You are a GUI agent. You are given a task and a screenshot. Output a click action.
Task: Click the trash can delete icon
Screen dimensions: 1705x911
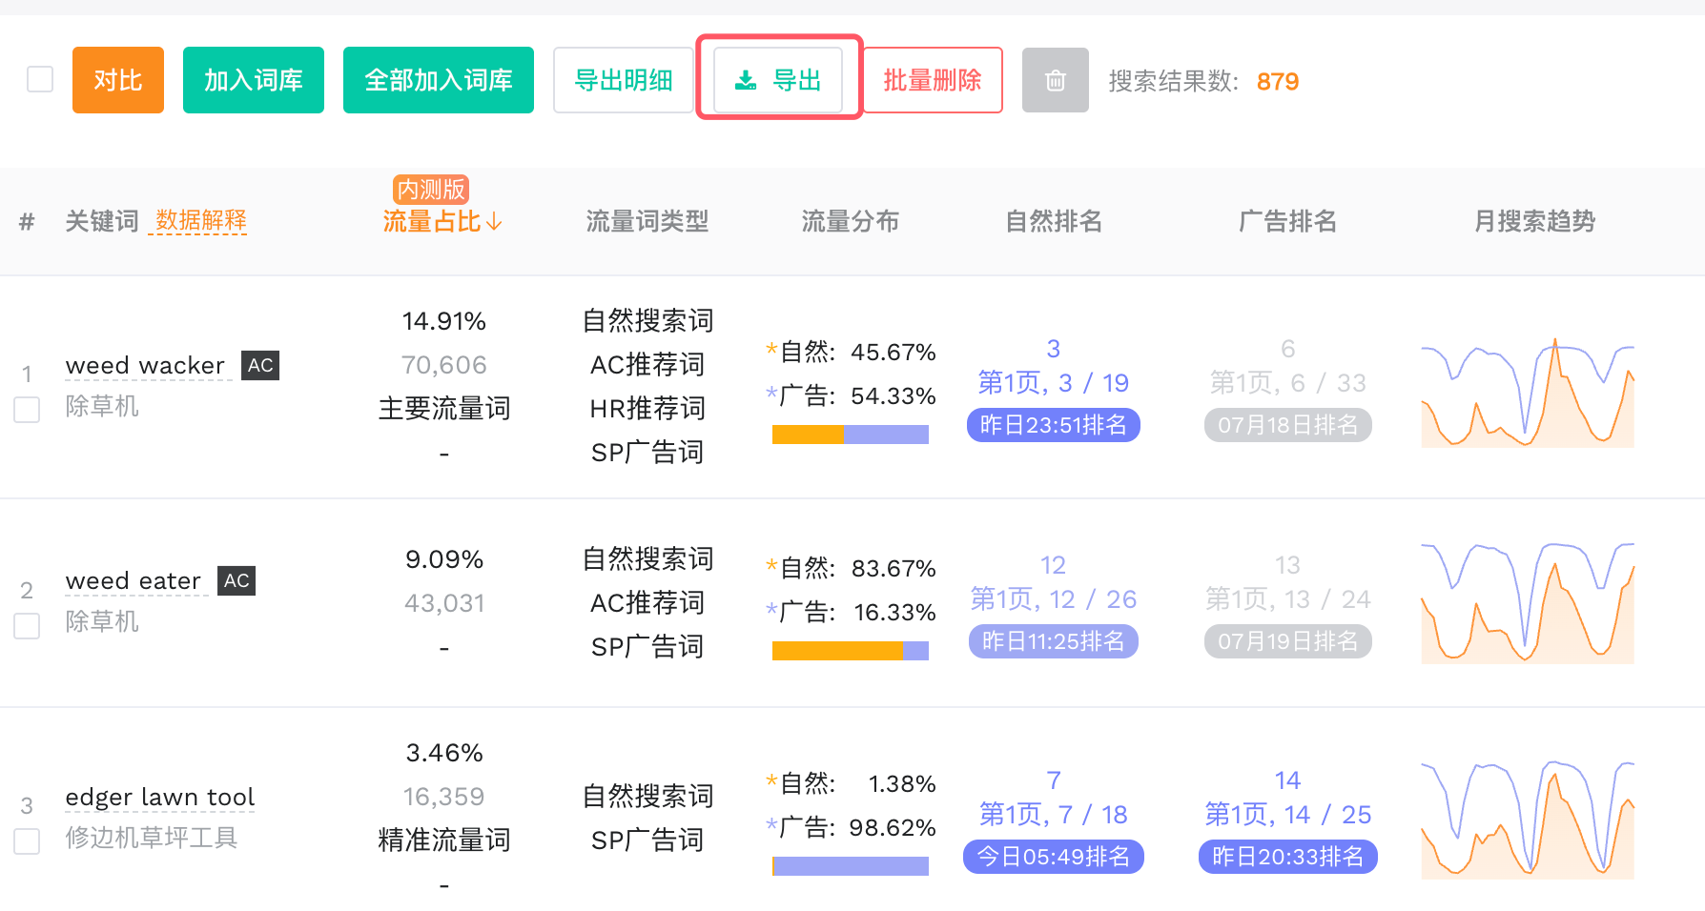click(1055, 80)
